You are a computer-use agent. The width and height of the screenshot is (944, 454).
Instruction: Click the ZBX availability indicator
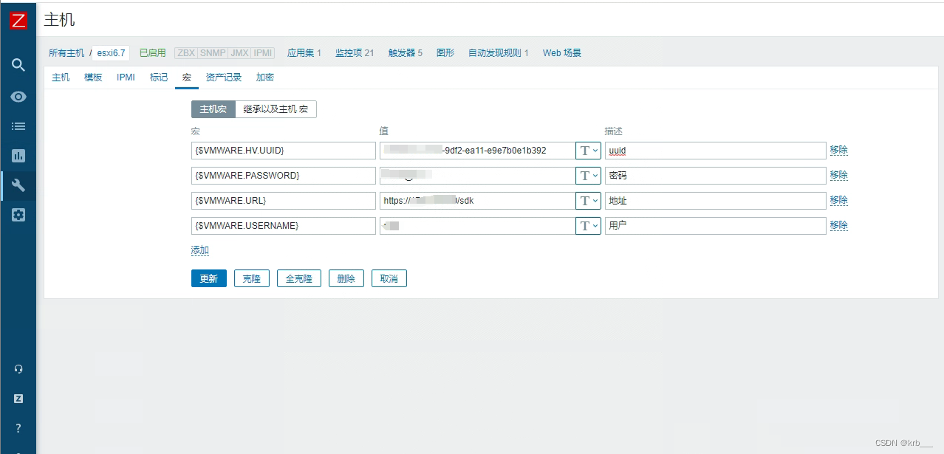[186, 53]
